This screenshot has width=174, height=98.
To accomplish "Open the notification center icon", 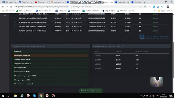I will pyautogui.click(x=171, y=96).
